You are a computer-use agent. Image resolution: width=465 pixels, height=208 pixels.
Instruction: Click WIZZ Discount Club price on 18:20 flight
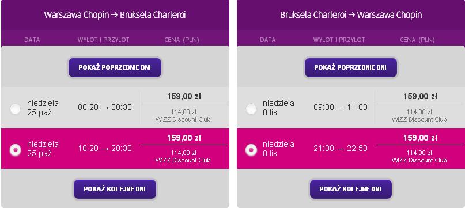[183, 157]
